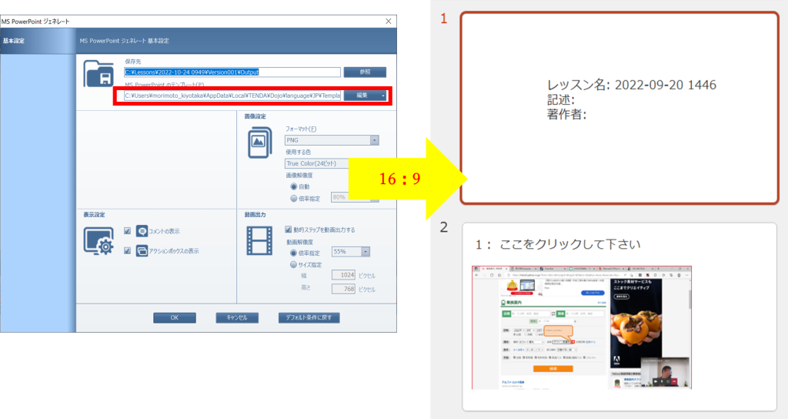Click the 表示設定 section heading
The image size is (788, 419).
(94, 214)
